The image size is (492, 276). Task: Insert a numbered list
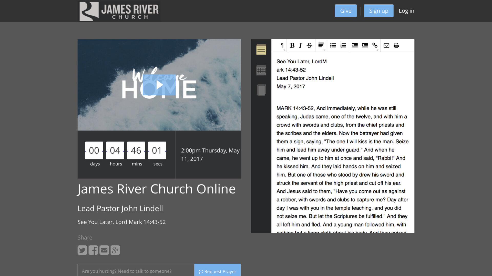pos(343,45)
